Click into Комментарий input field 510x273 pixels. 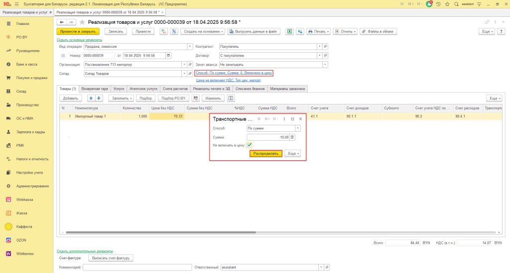137,267
